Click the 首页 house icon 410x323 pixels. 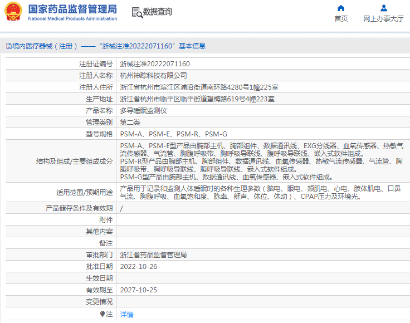(341, 8)
